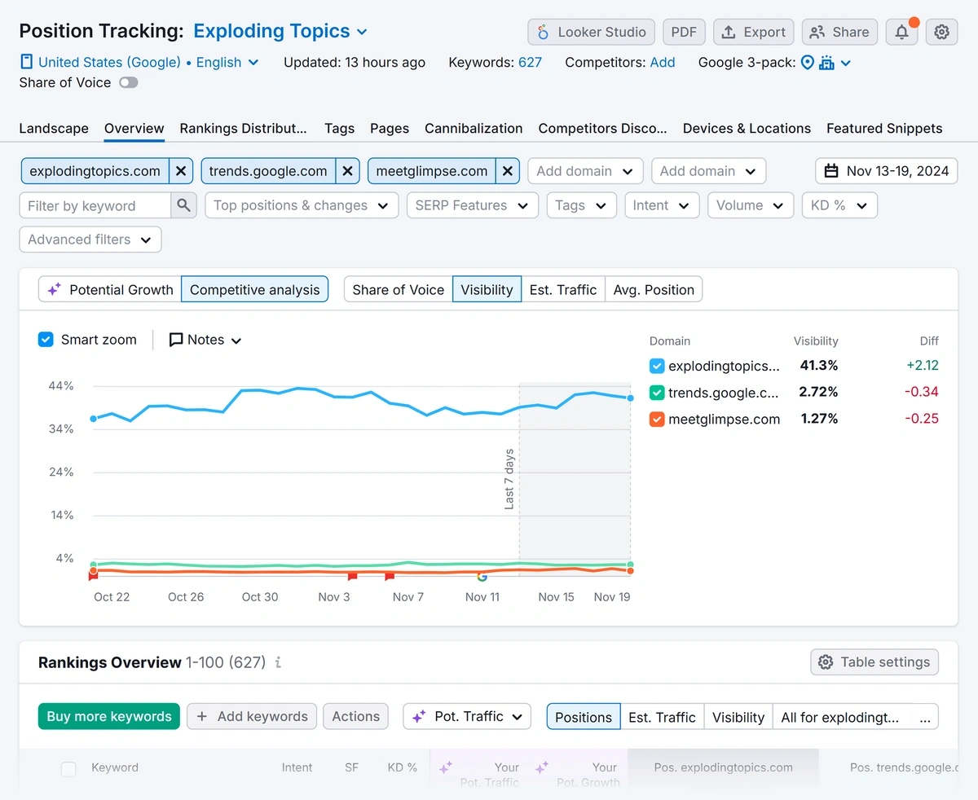Click the Export button
This screenshot has height=800, width=978.
pos(754,32)
